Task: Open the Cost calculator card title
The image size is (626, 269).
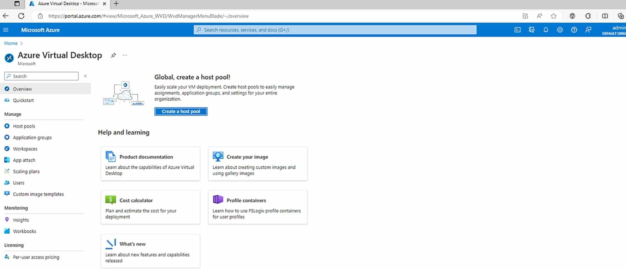Action: point(136,200)
